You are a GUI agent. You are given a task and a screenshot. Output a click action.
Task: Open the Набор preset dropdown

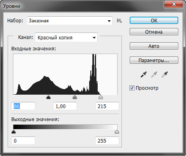[x=70, y=21]
